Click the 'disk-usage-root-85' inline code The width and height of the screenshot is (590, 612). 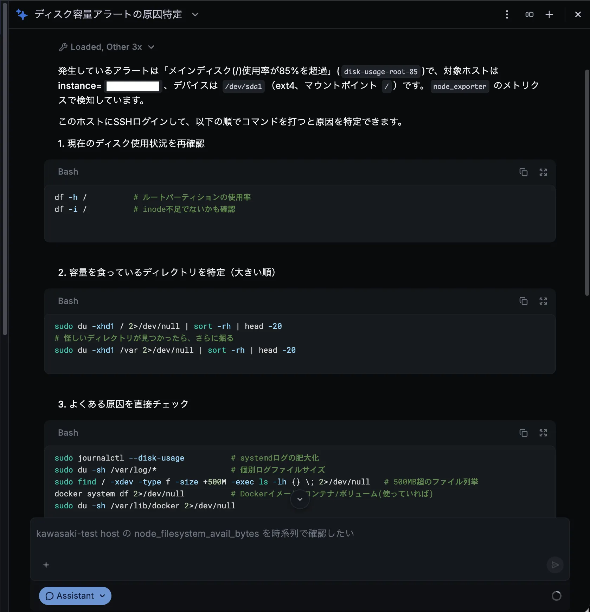pyautogui.click(x=381, y=71)
